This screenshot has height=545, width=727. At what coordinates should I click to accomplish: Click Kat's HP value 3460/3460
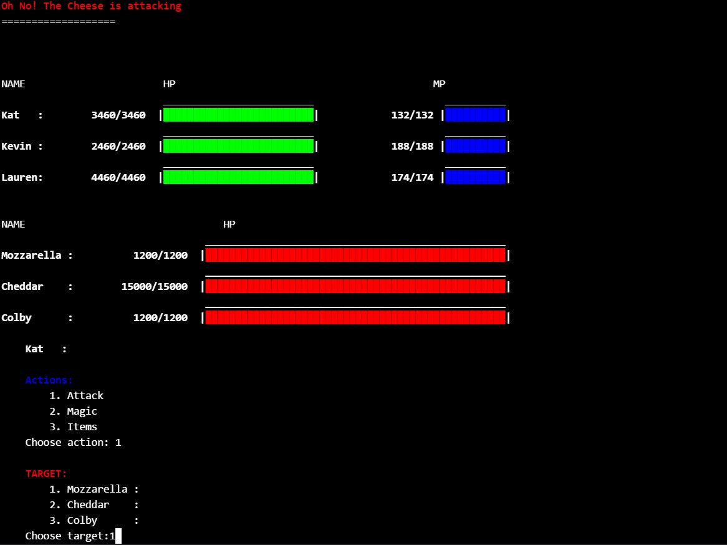pos(118,115)
